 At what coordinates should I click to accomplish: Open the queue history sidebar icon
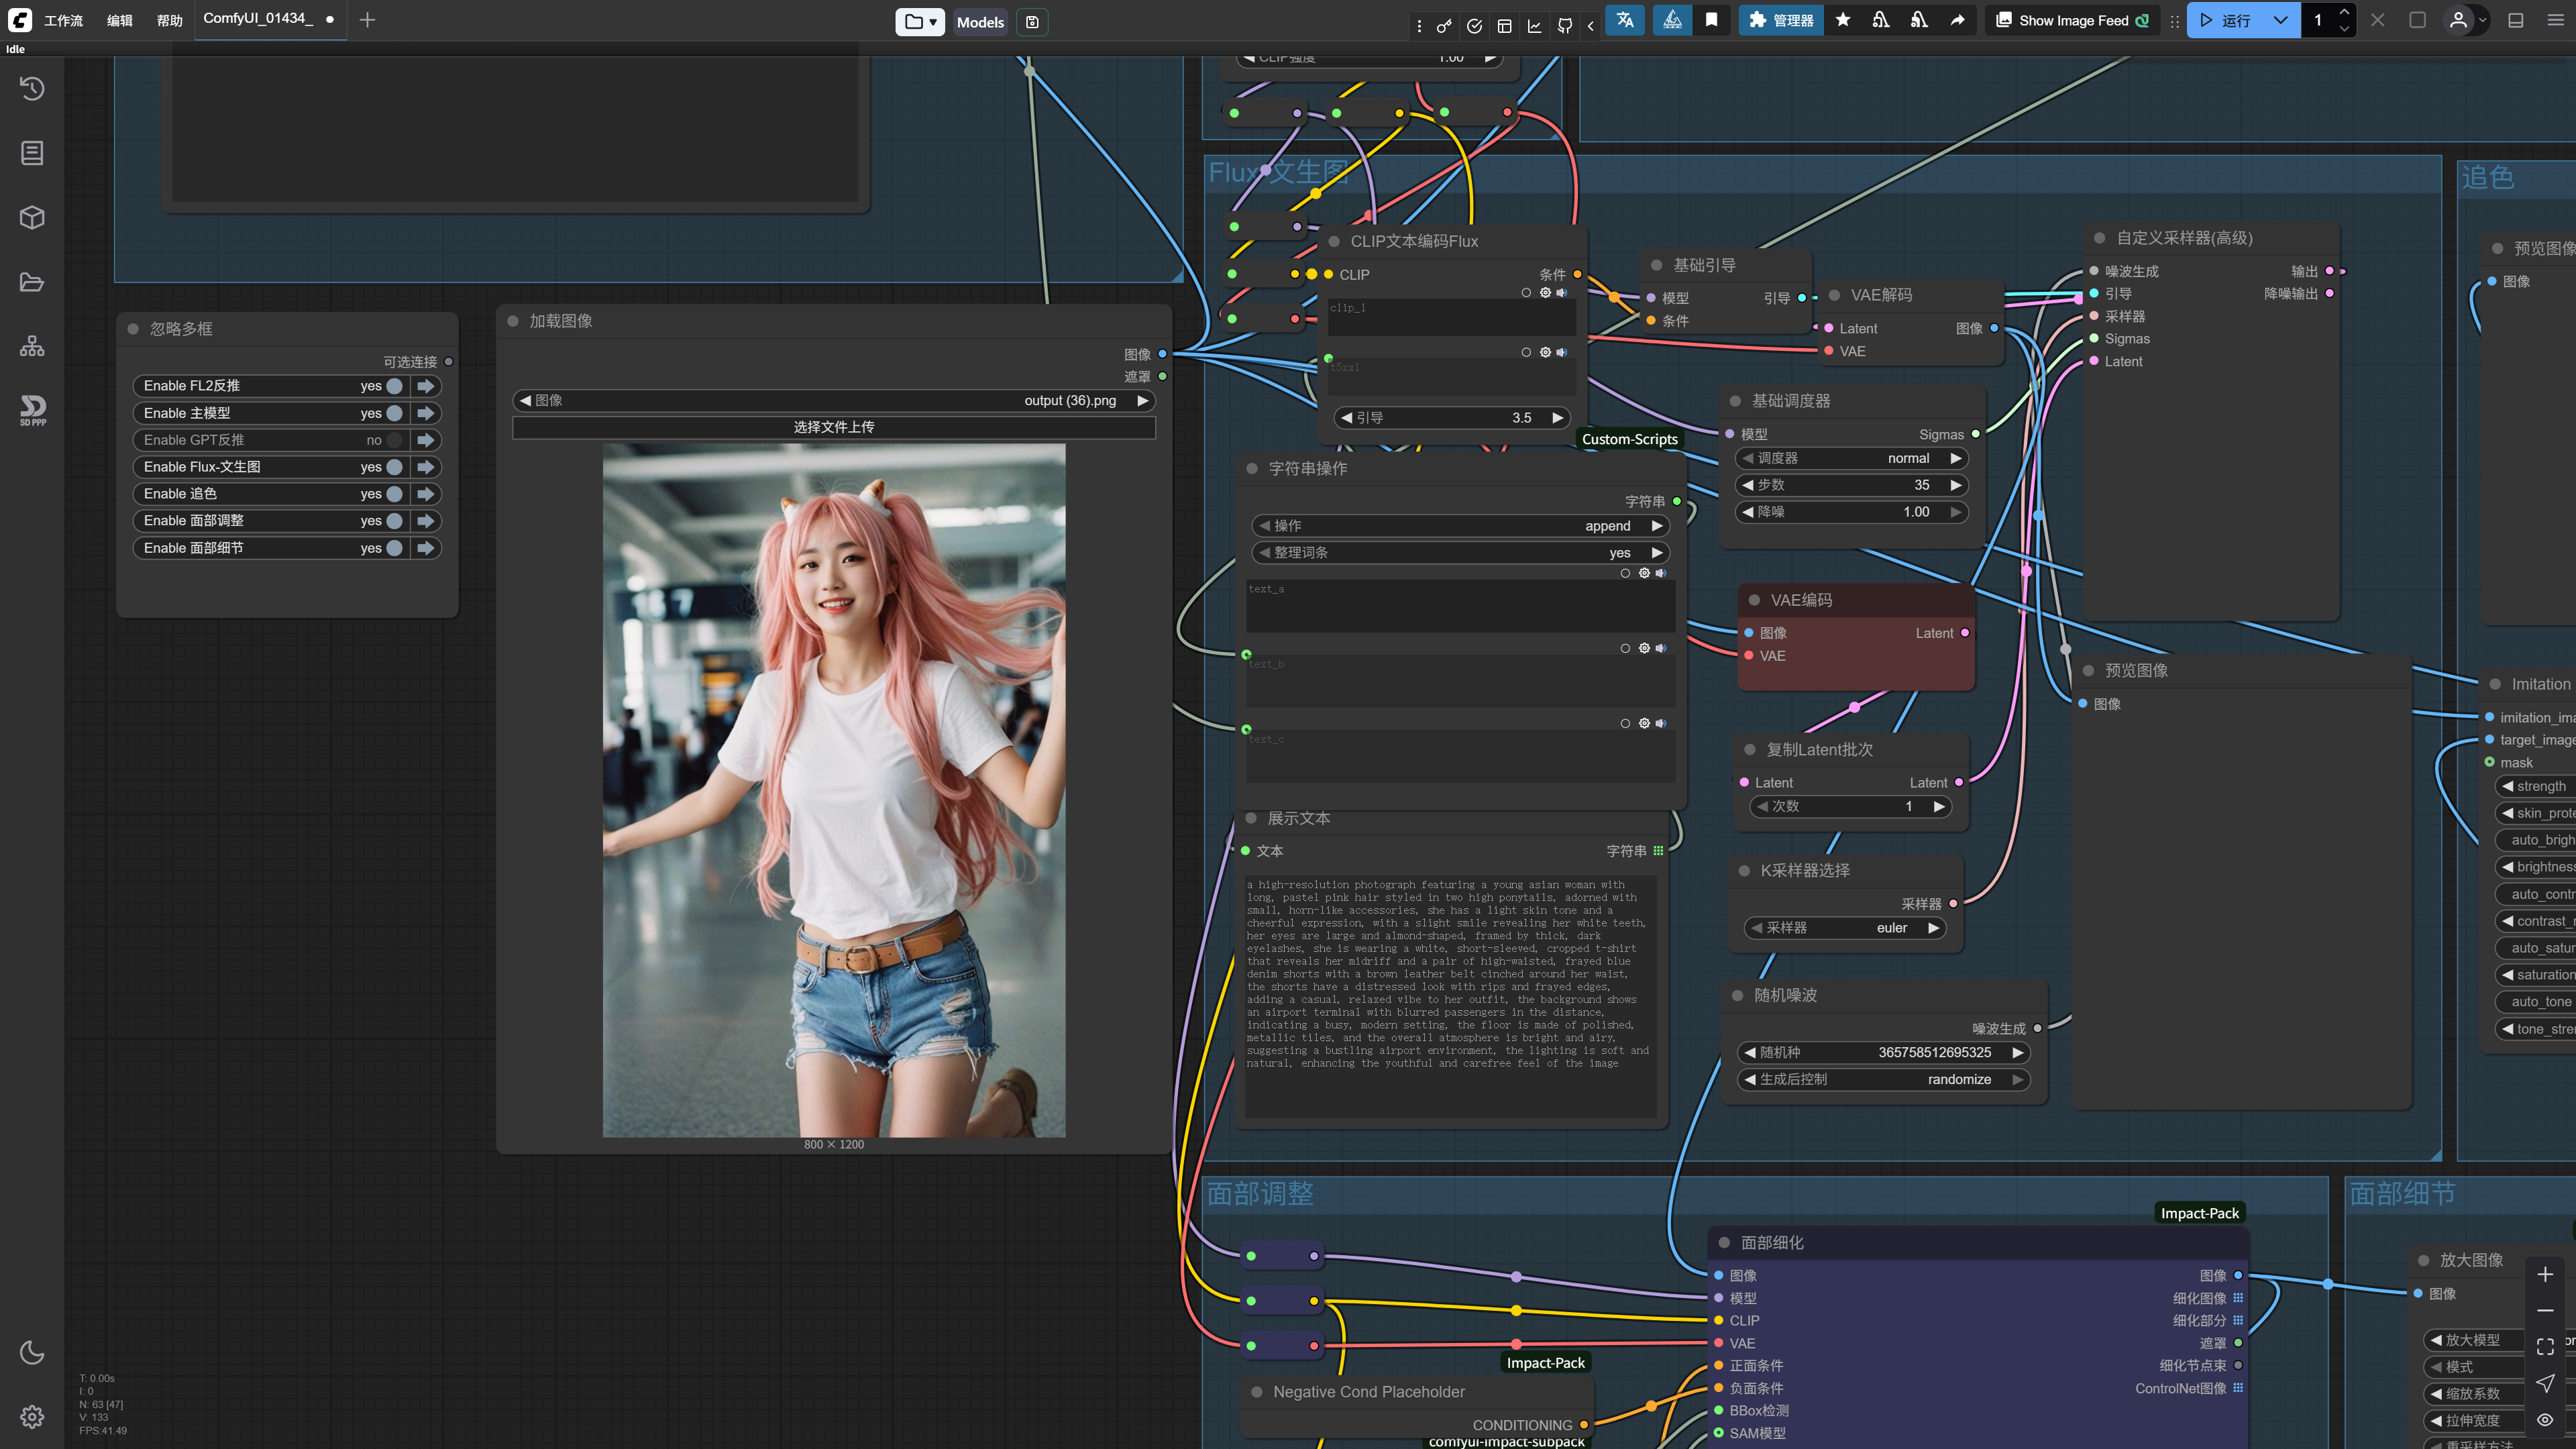point(32,88)
